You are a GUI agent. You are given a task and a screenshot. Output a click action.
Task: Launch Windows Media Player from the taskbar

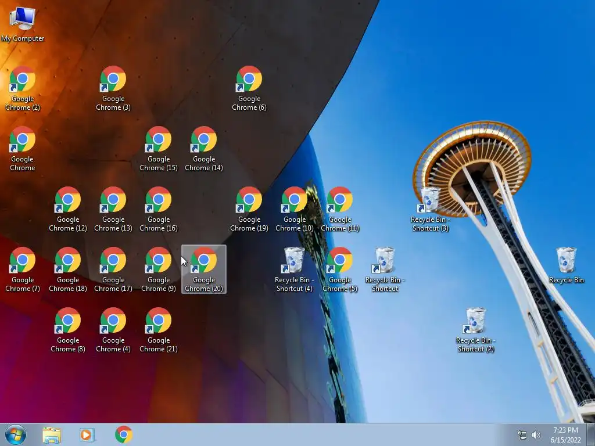click(x=87, y=435)
